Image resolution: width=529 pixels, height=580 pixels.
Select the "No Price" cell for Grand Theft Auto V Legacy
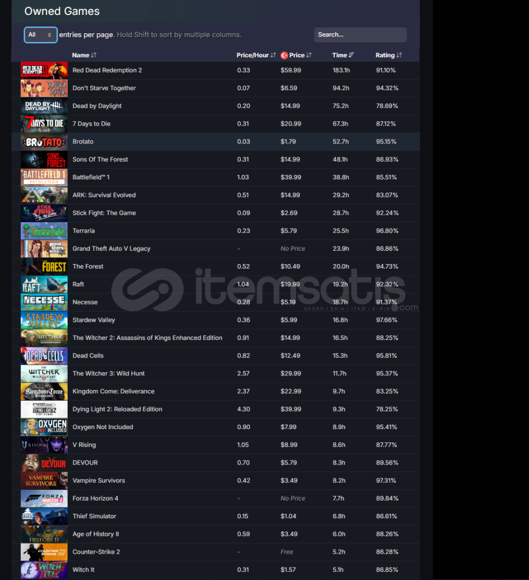click(x=293, y=249)
